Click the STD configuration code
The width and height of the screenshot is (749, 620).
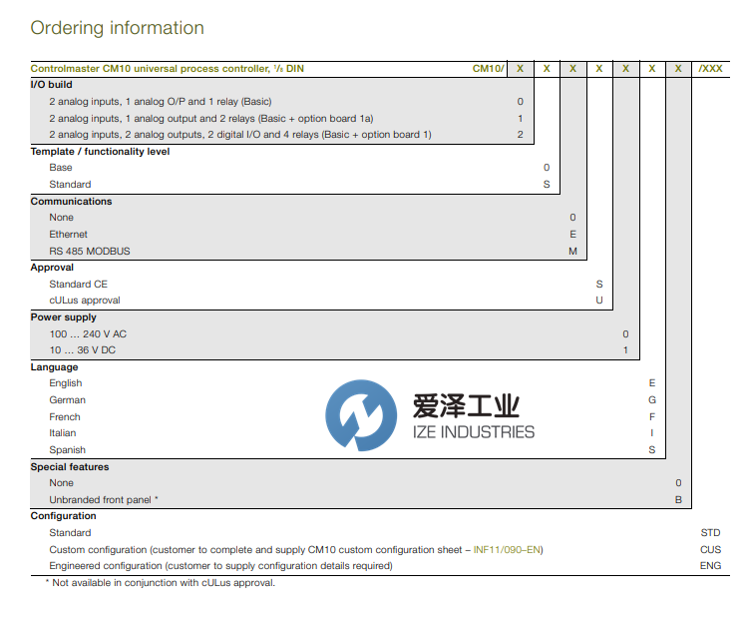click(x=710, y=533)
